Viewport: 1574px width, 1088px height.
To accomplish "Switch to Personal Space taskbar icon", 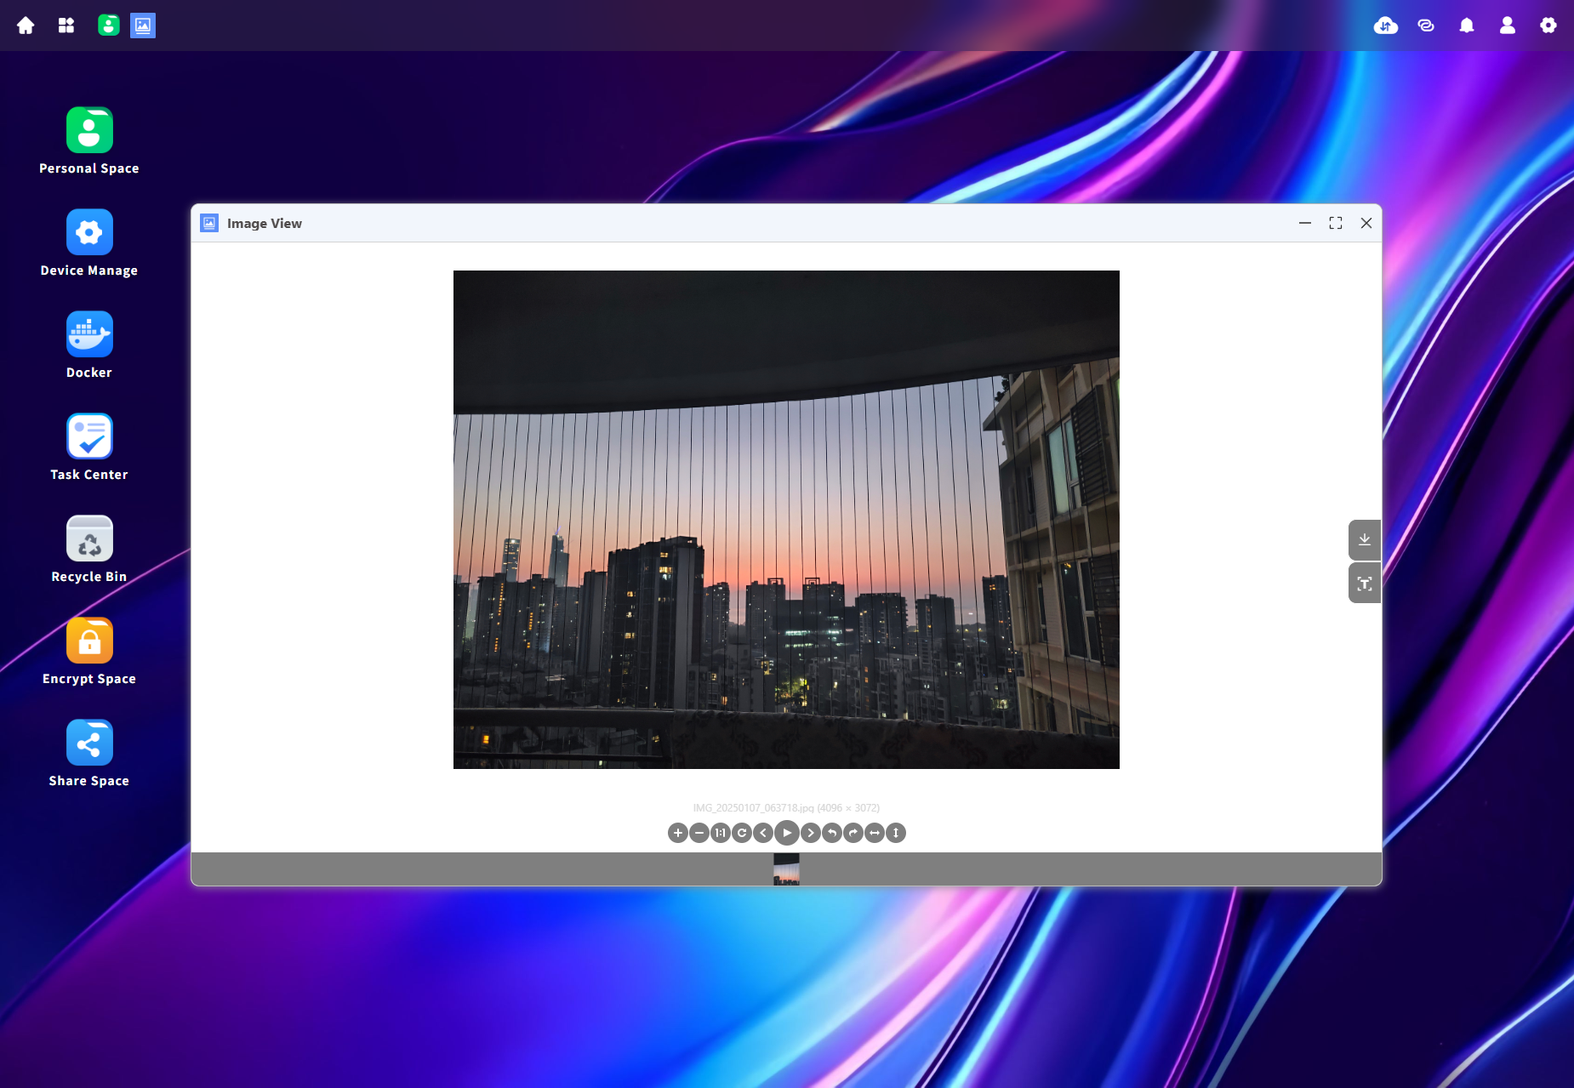I will tap(108, 26).
